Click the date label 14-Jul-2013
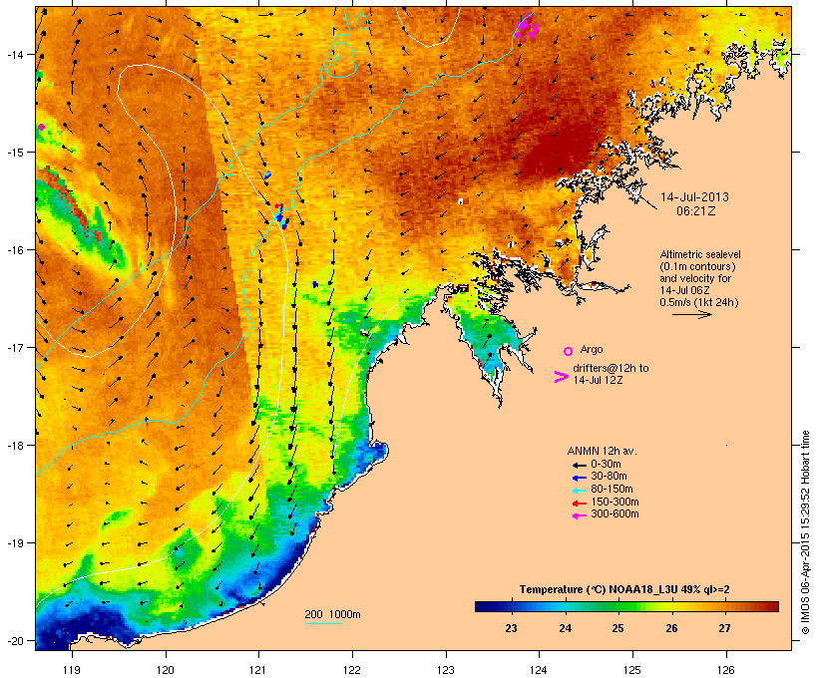818x678 pixels. click(x=694, y=197)
